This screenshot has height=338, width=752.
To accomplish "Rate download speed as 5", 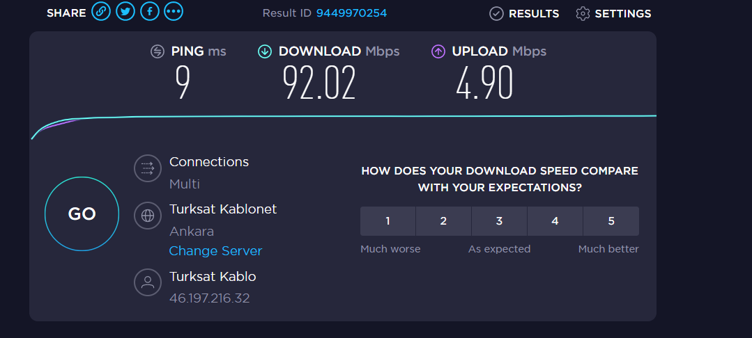I will 611,221.
